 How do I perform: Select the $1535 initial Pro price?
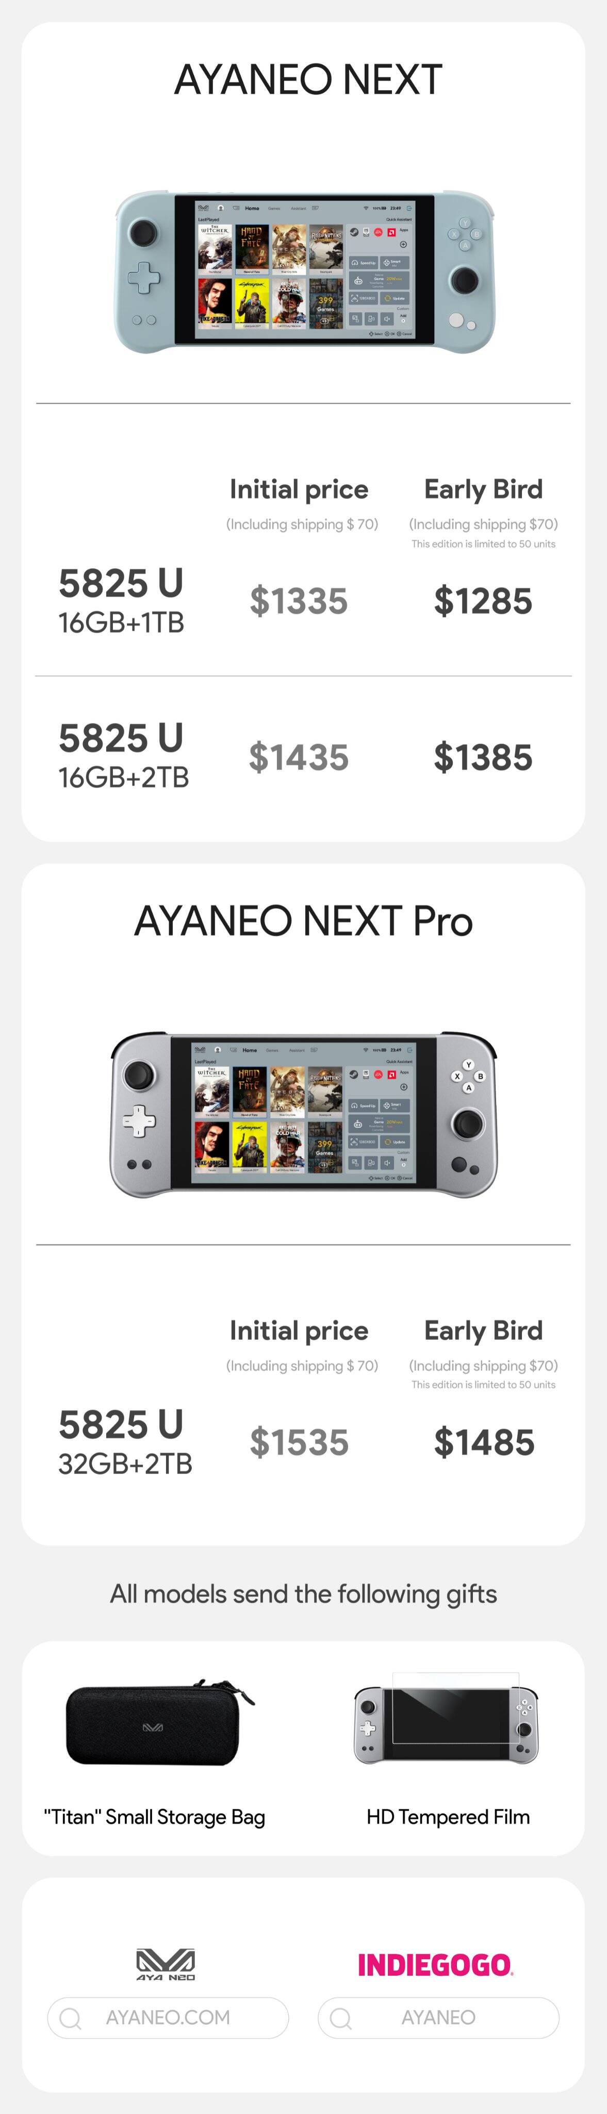tap(300, 1442)
